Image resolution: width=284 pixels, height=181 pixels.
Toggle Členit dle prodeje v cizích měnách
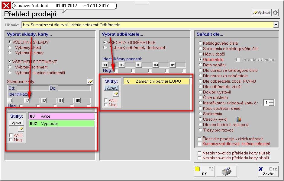coord(199,139)
